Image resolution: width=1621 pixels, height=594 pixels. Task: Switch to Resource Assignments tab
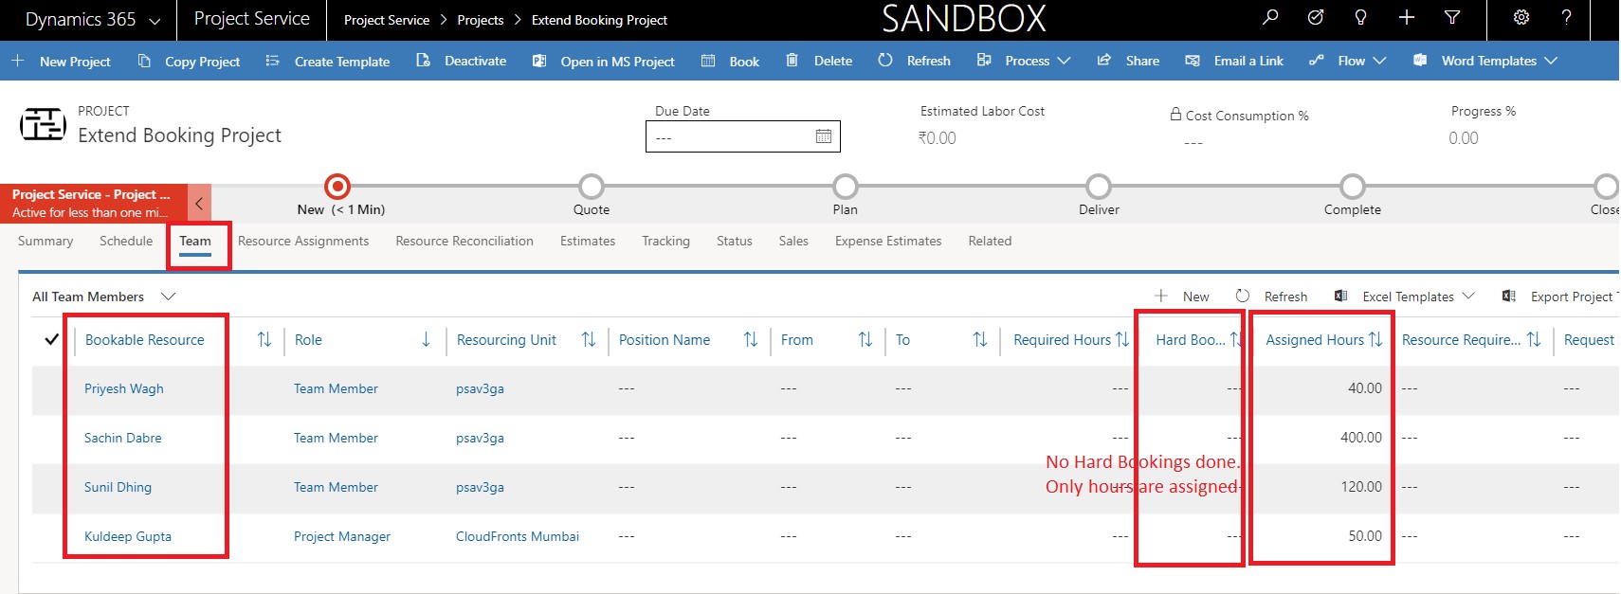pyautogui.click(x=303, y=241)
